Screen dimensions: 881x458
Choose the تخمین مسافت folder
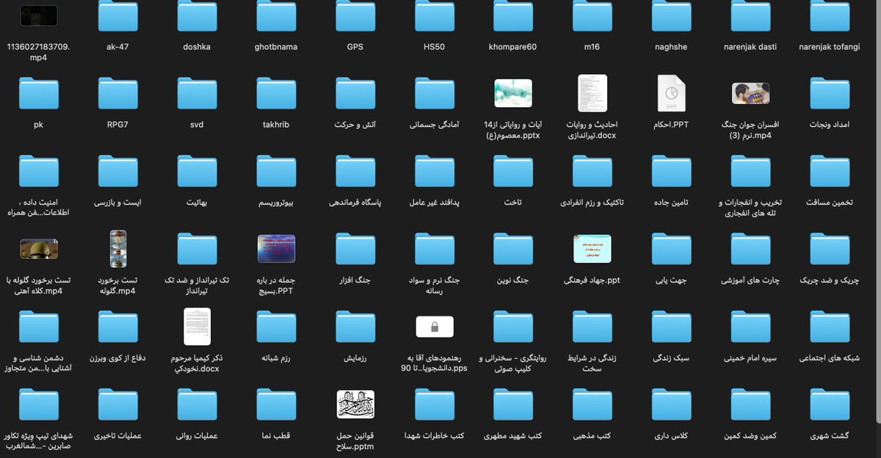coord(830,171)
